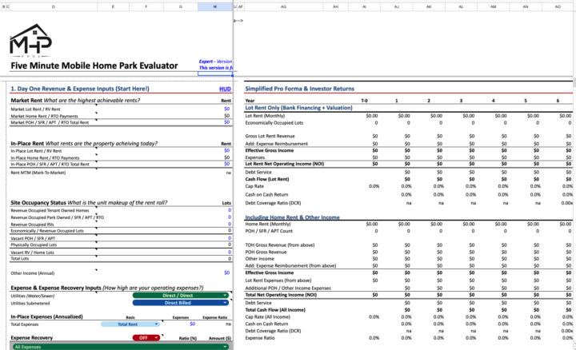Click Revenue Occupied RVs count cell
Viewport: 576px width, 350px height.
pos(230,225)
